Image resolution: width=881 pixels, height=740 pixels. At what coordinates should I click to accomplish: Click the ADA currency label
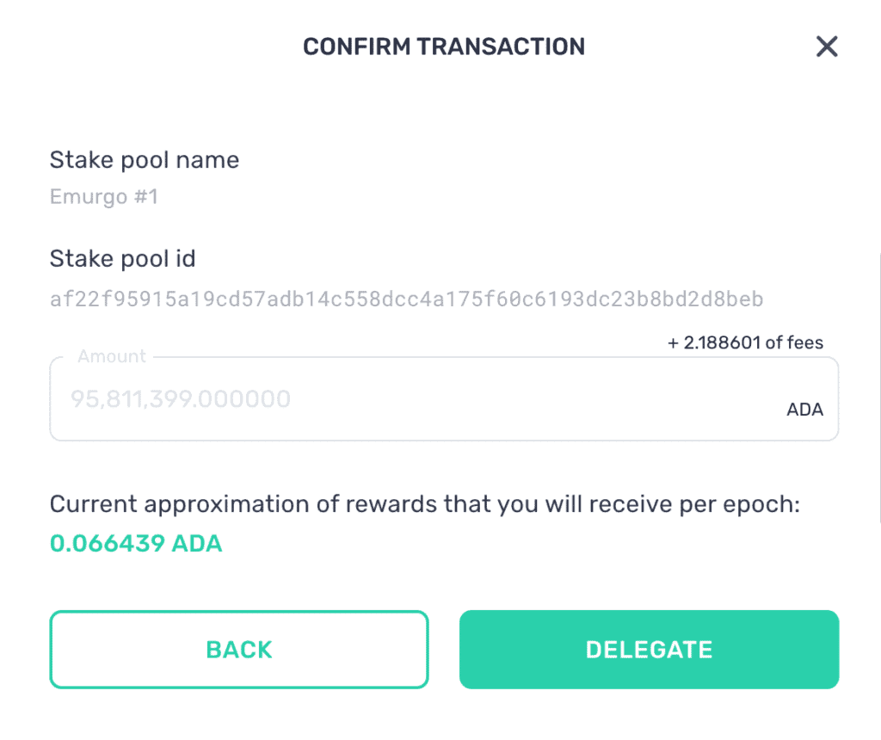click(x=805, y=410)
